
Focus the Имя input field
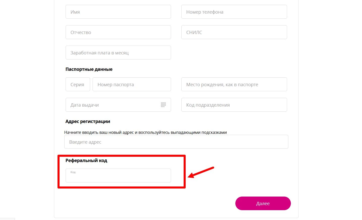point(118,12)
